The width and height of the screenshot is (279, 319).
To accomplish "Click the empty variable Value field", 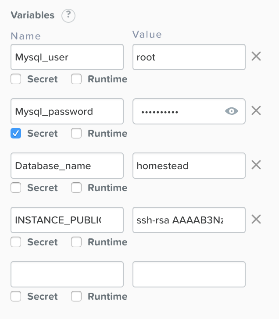I will coord(189,274).
